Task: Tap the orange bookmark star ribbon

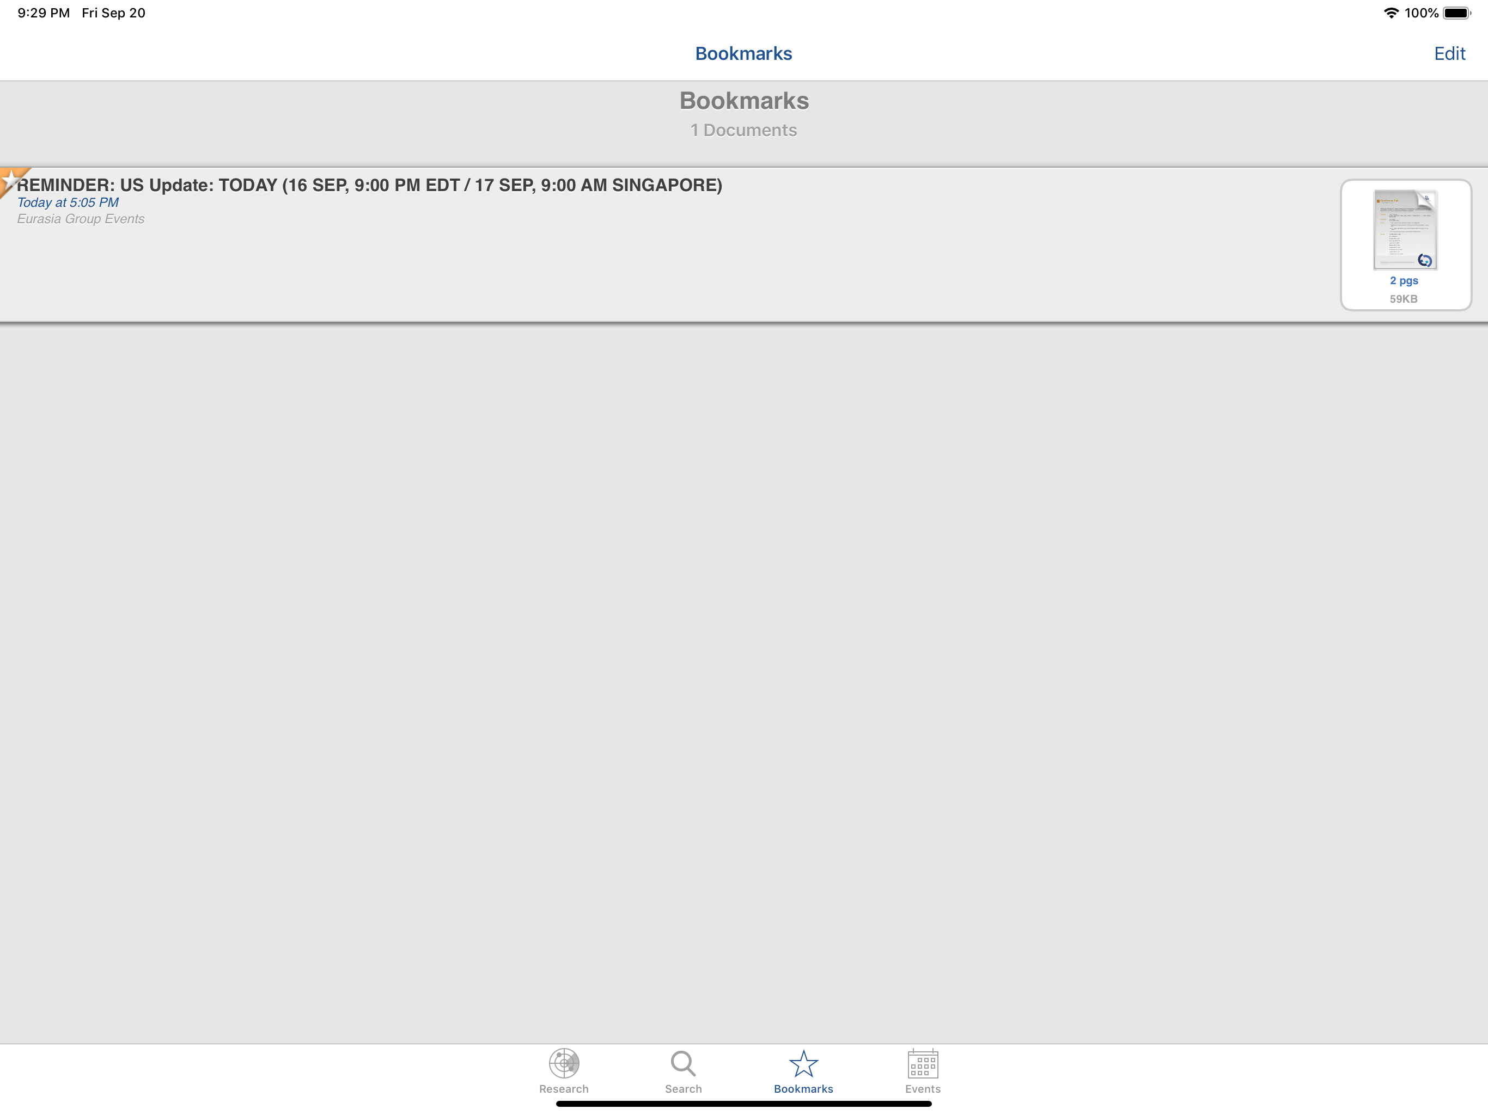Action: [11, 181]
